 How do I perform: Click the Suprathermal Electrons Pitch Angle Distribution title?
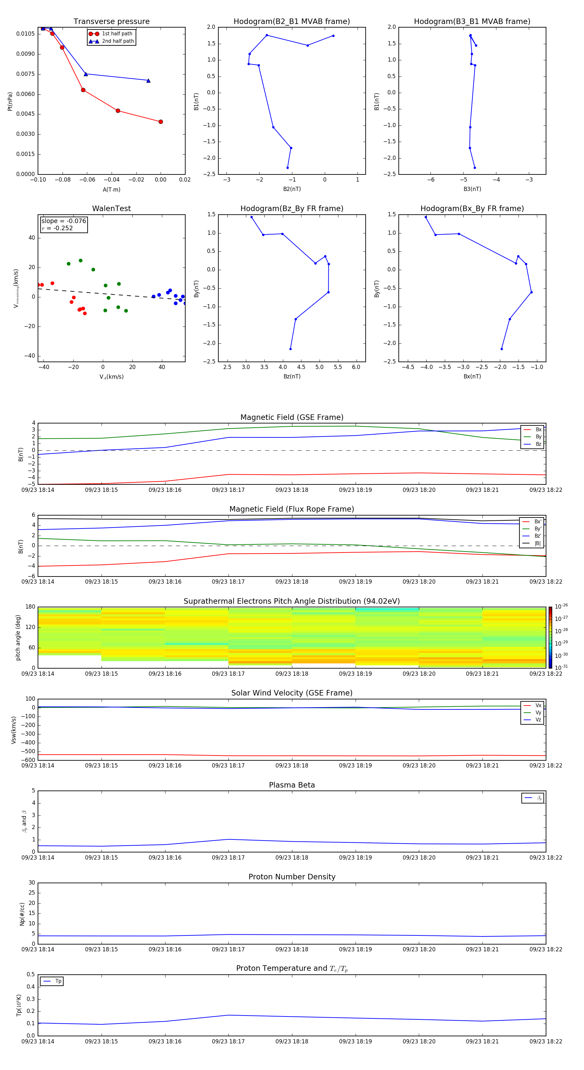(292, 601)
